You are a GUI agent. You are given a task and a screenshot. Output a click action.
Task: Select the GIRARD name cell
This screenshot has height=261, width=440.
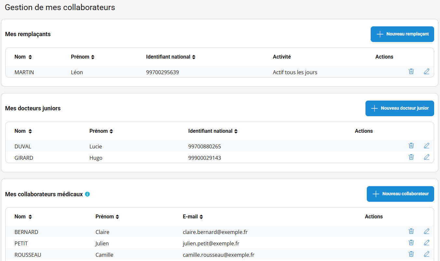coord(24,158)
